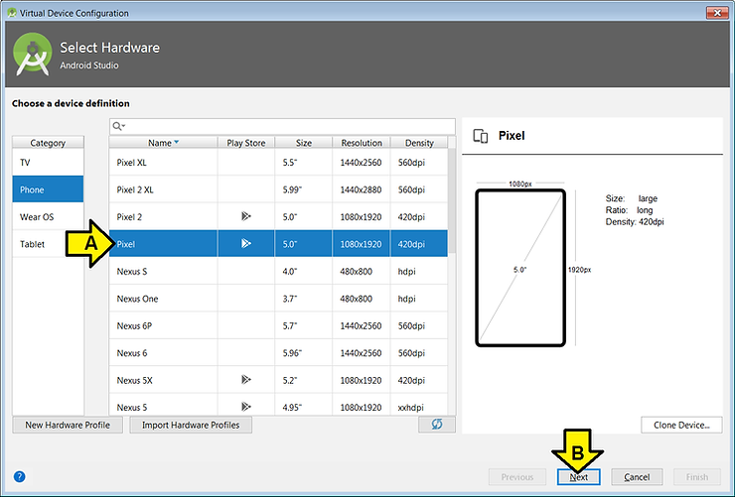735x497 pixels.
Task: Click the Android Studio logo icon
Action: 34,56
